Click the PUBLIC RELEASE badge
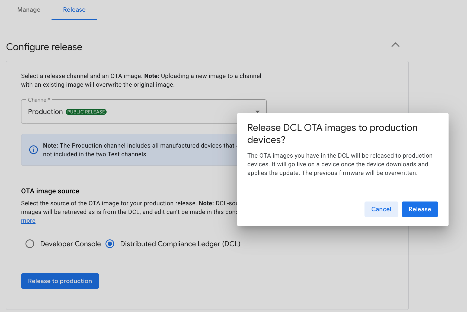467x312 pixels. 86,112
